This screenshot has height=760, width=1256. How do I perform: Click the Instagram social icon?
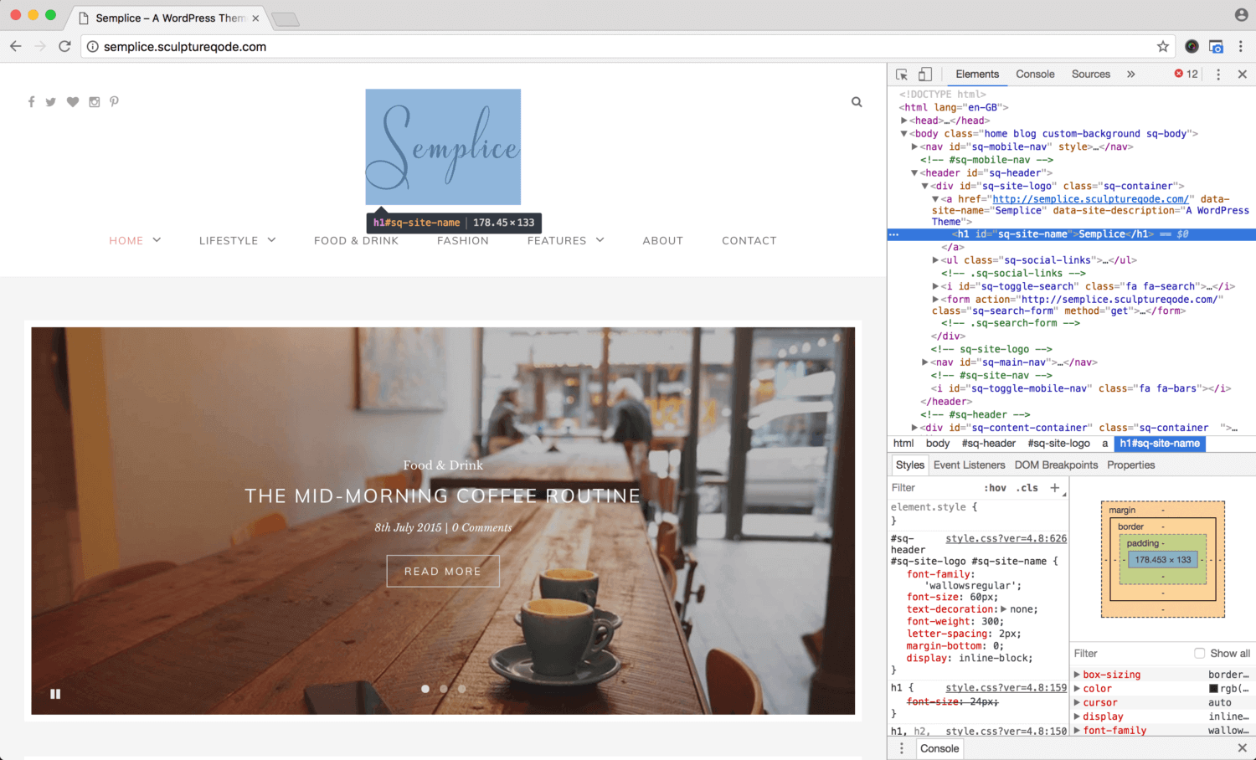pyautogui.click(x=95, y=102)
